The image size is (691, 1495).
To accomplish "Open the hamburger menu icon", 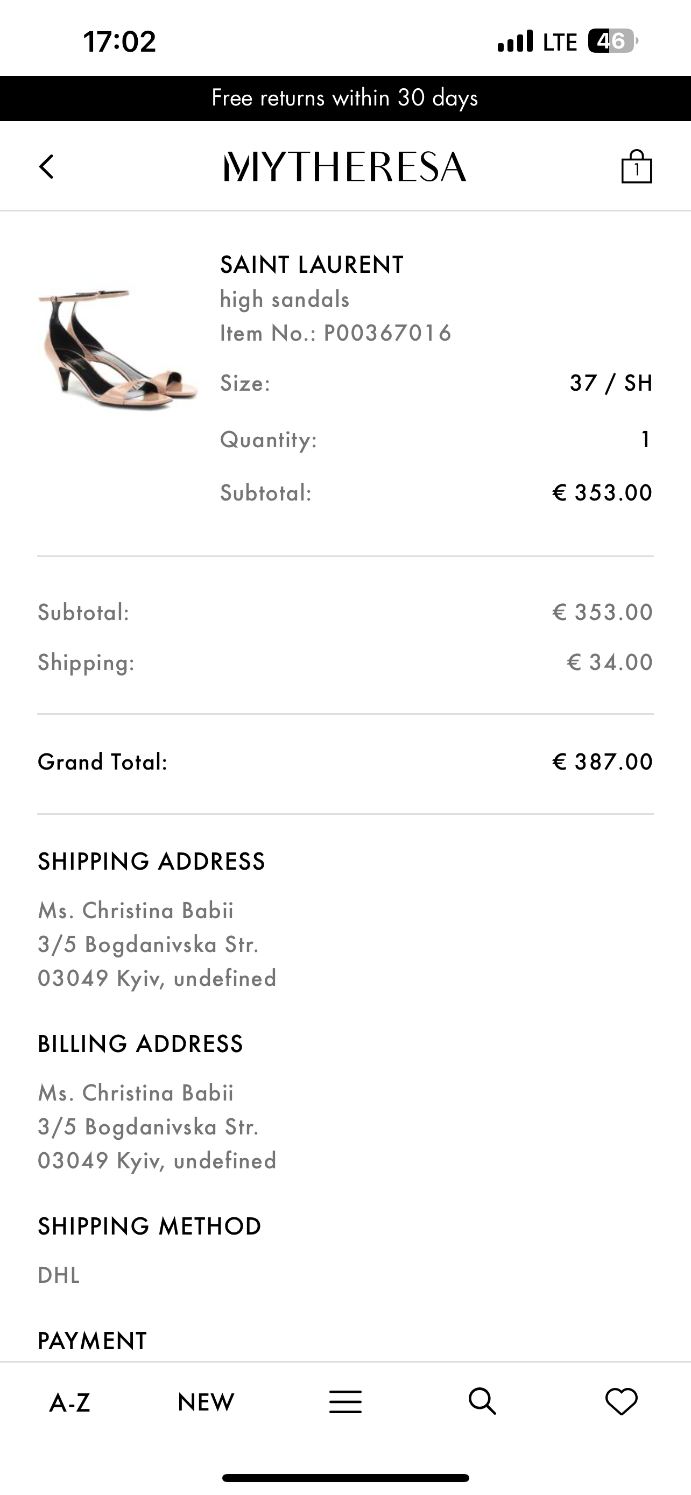I will [345, 1402].
